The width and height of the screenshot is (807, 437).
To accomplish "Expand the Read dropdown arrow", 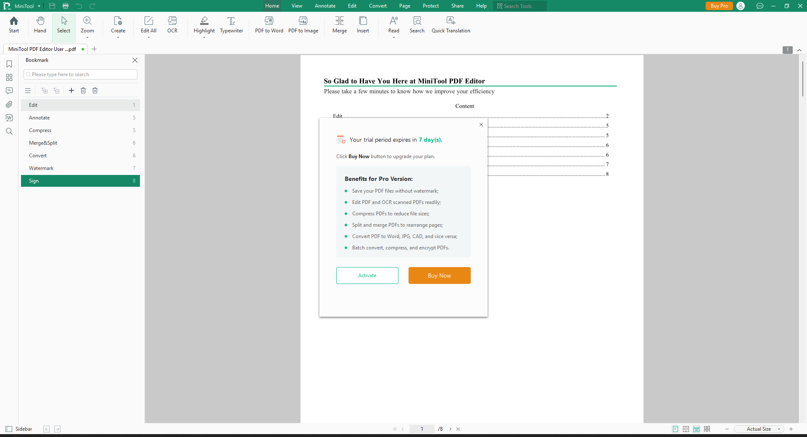I will click(394, 37).
